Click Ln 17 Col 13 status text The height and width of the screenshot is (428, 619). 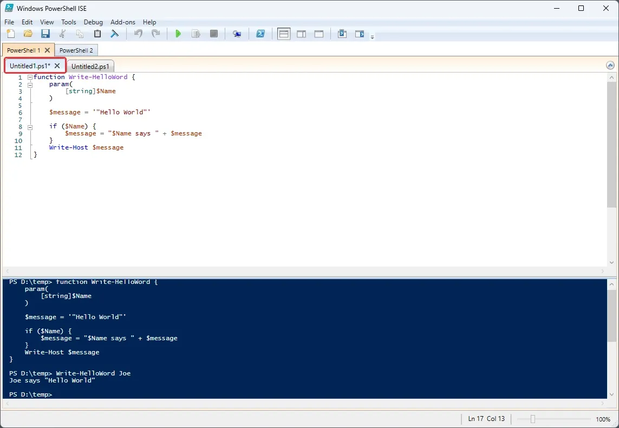(486, 419)
